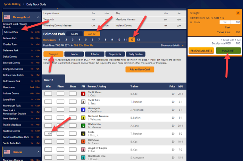This screenshot has width=243, height=161.
Task: Choose the Superfecta bet type
Action: pos(115,54)
